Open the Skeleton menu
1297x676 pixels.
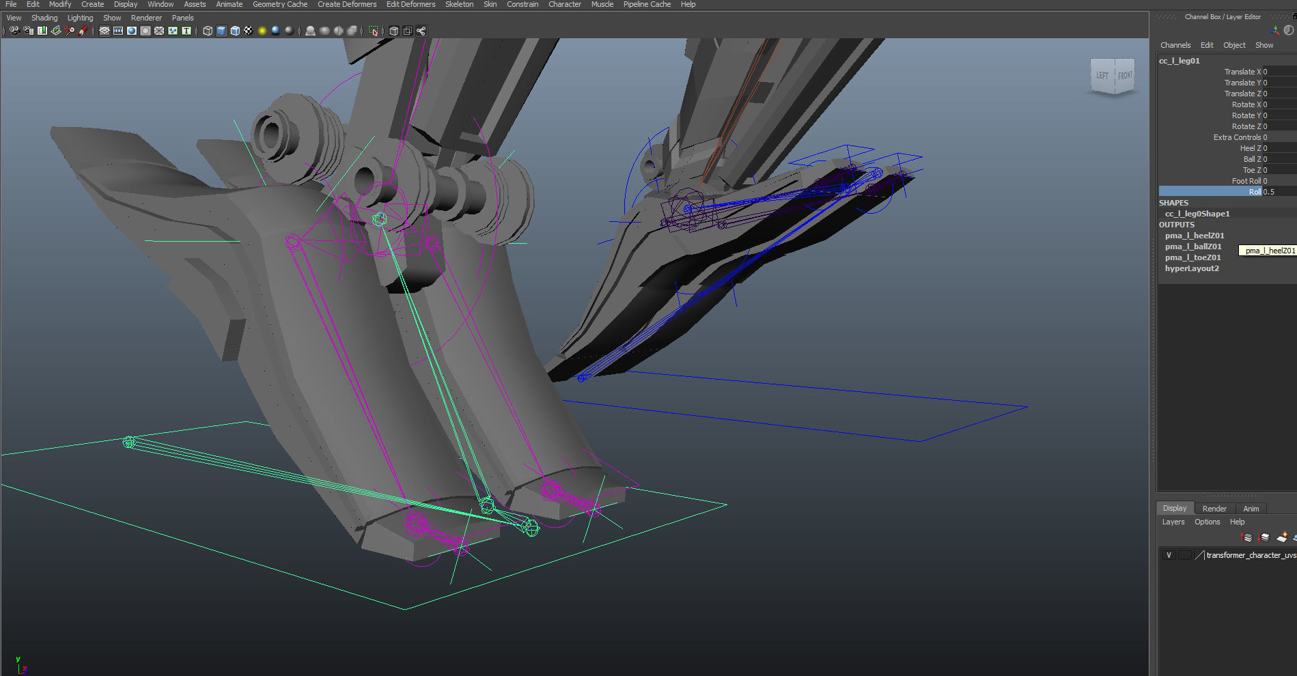click(x=459, y=4)
